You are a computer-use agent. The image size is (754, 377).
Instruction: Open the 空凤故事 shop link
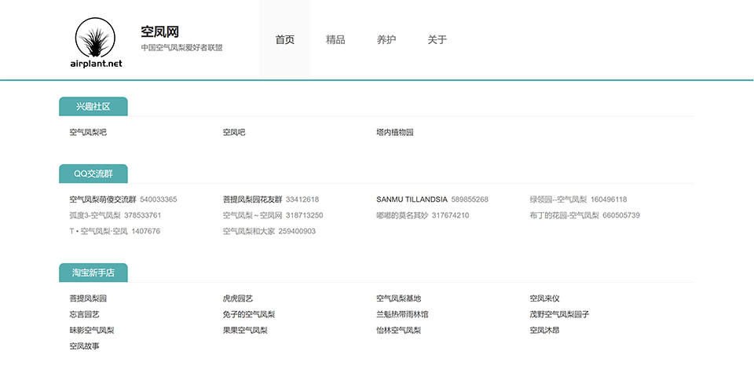(85, 346)
